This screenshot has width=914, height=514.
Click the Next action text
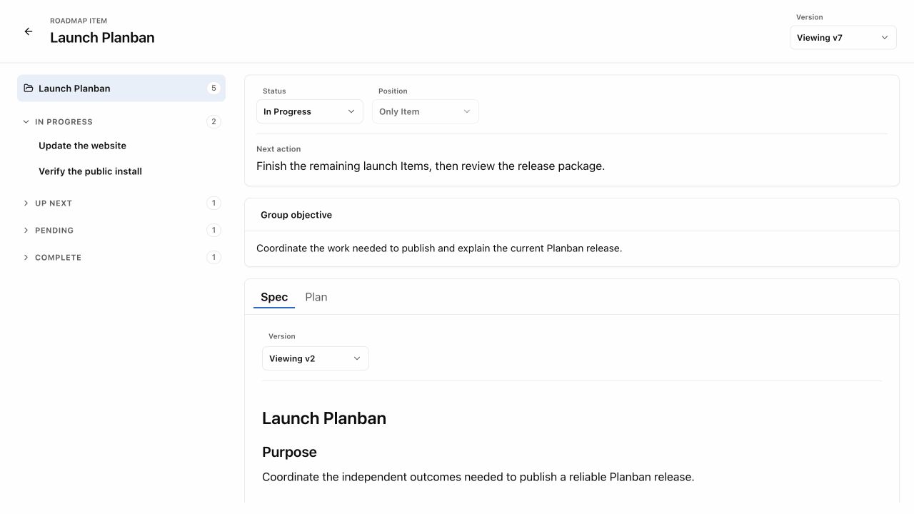tap(431, 166)
